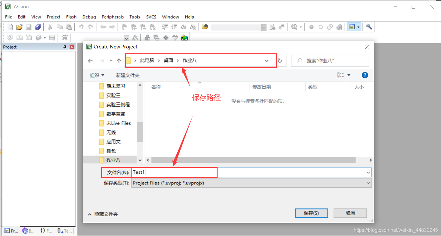441x236 pixels.
Task: Click the Open file toolbar icon
Action: (19, 27)
